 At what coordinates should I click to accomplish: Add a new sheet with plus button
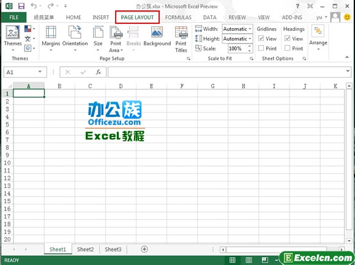click(x=144, y=249)
